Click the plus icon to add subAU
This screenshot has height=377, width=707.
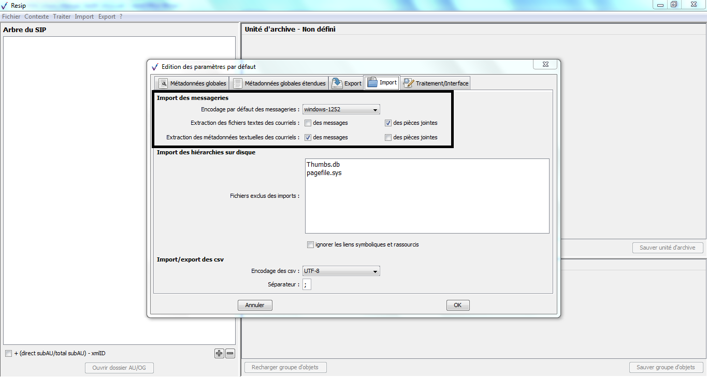click(219, 354)
